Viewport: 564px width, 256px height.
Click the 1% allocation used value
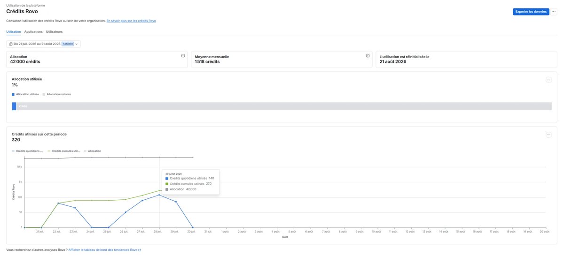(x=15, y=85)
